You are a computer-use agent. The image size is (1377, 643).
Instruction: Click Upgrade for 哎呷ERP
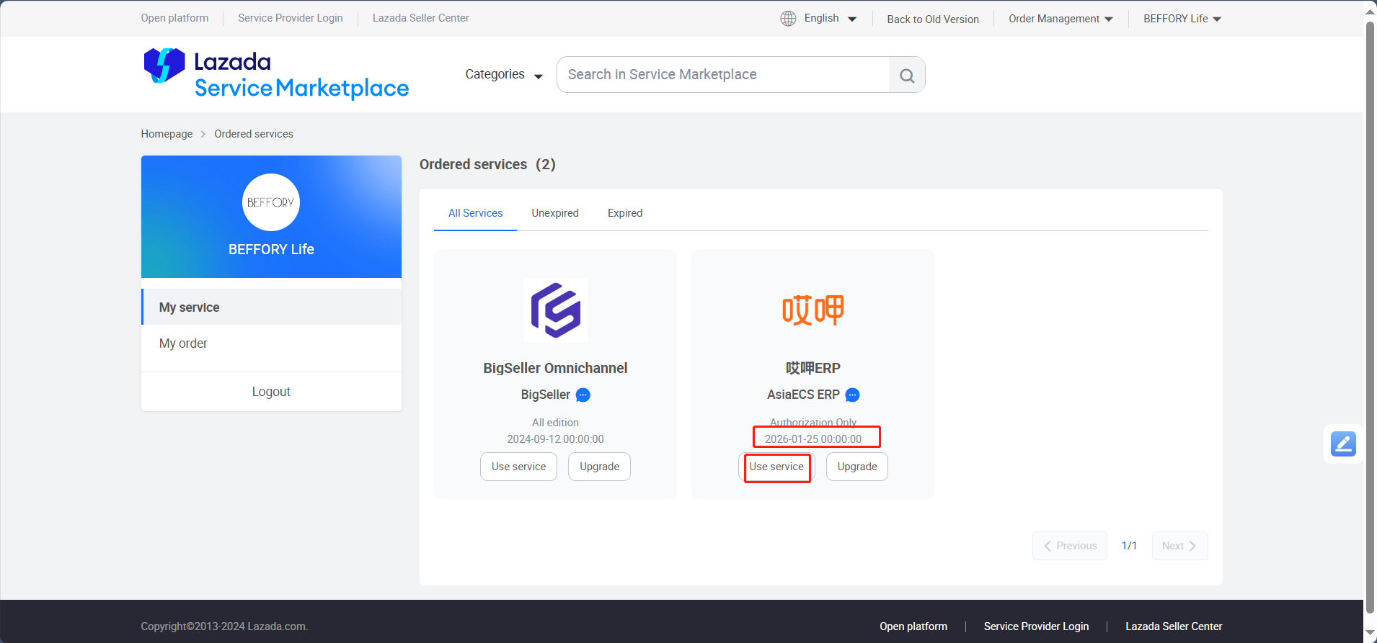857,467
